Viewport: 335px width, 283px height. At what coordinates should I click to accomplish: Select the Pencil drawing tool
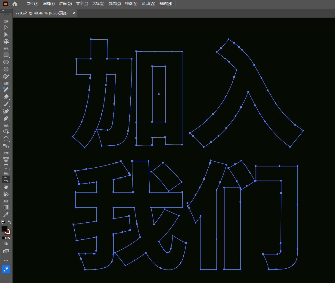(6, 90)
